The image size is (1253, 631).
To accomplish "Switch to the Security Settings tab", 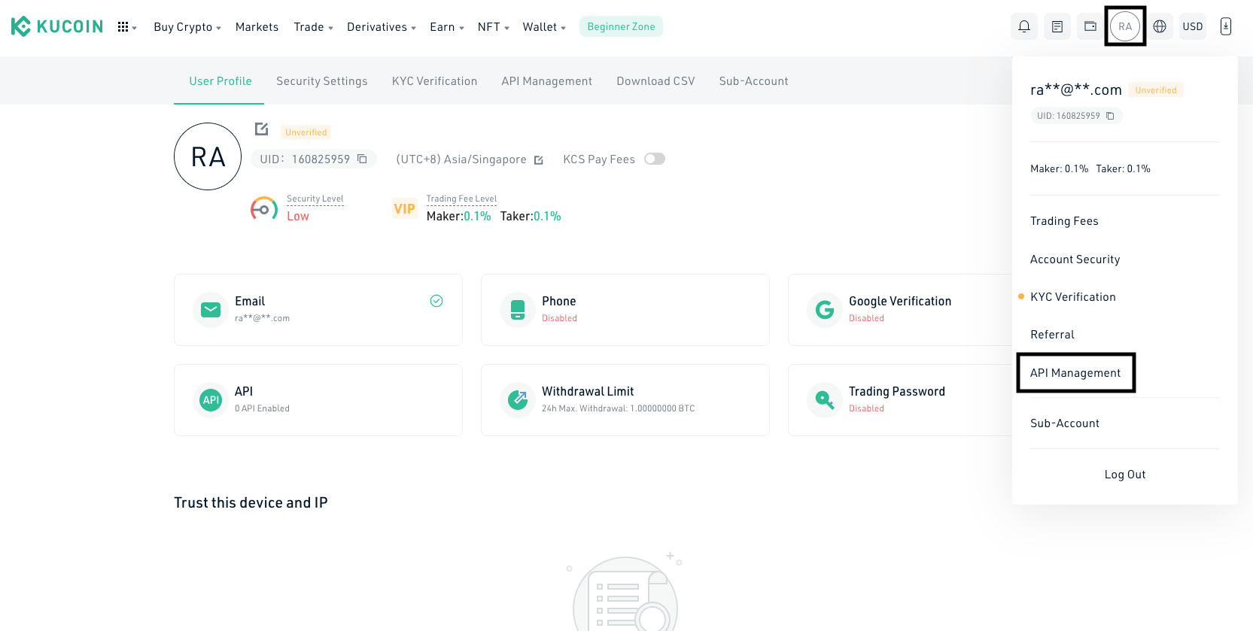I will (x=321, y=81).
